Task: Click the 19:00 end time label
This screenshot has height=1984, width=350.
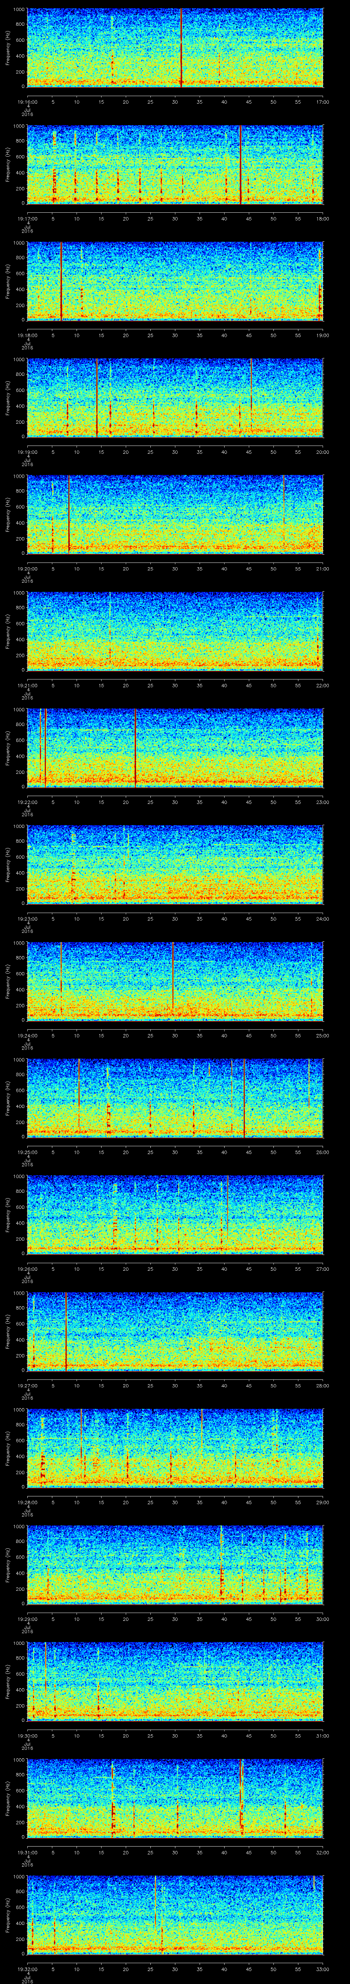Action: point(322,335)
